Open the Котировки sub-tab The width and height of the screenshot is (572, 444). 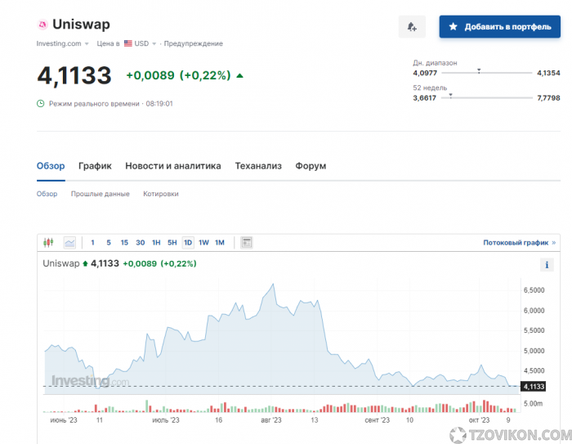pos(160,194)
